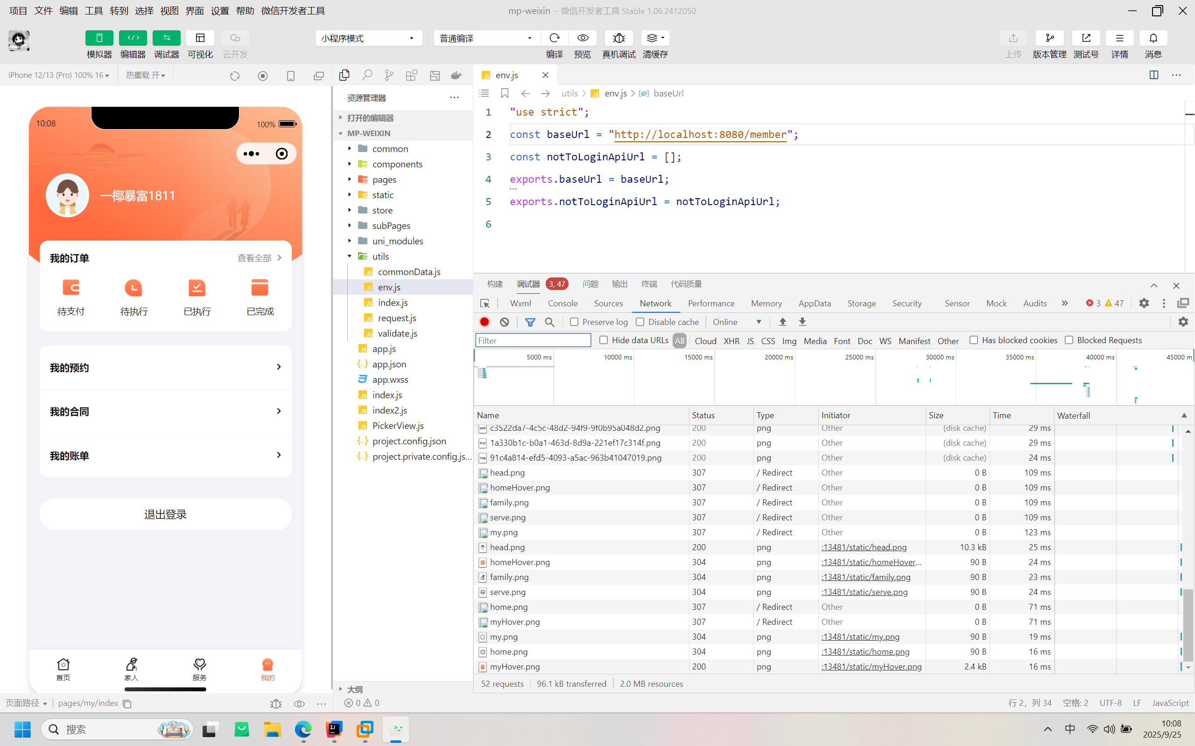
Task: Click the clear network log icon
Action: (x=504, y=322)
